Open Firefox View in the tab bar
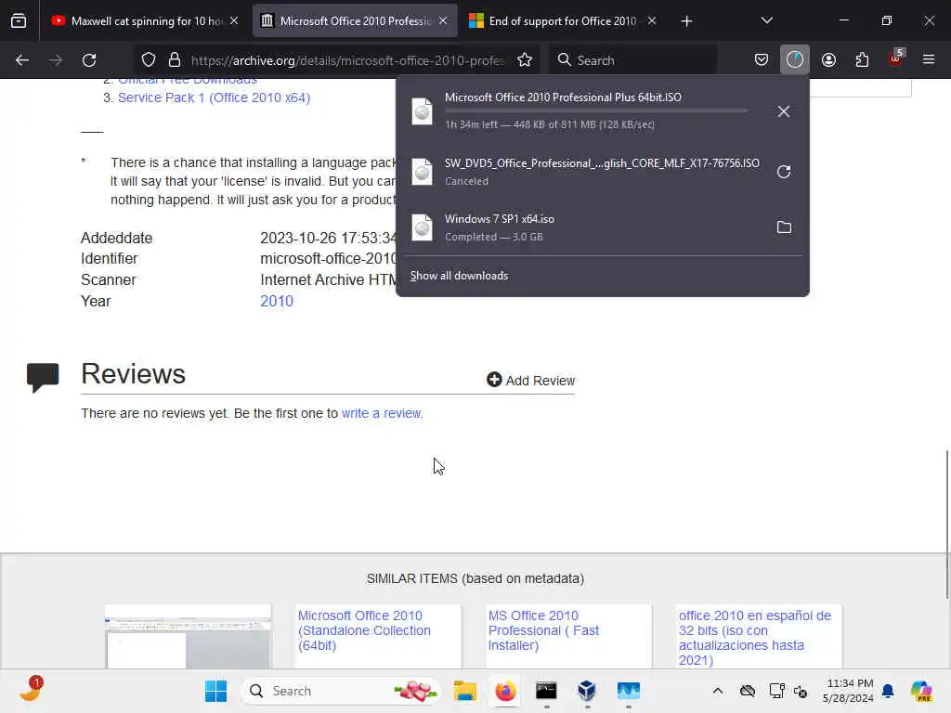This screenshot has height=713, width=951. (19, 21)
